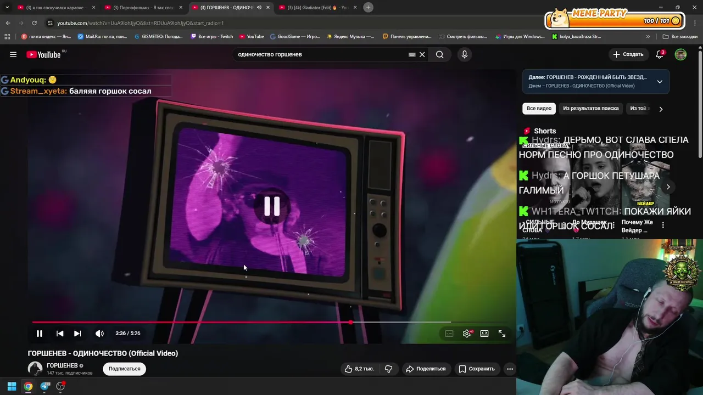Select the Из результатов поиска chip
Image resolution: width=703 pixels, height=395 pixels.
tap(590, 108)
